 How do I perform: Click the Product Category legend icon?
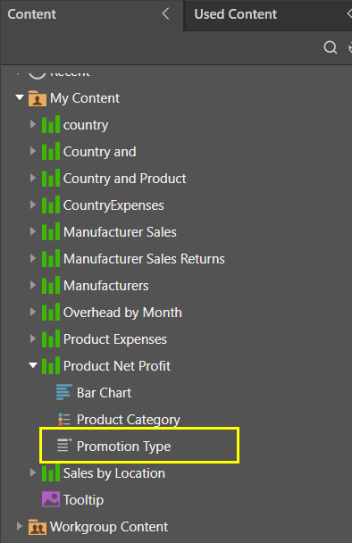pos(64,419)
